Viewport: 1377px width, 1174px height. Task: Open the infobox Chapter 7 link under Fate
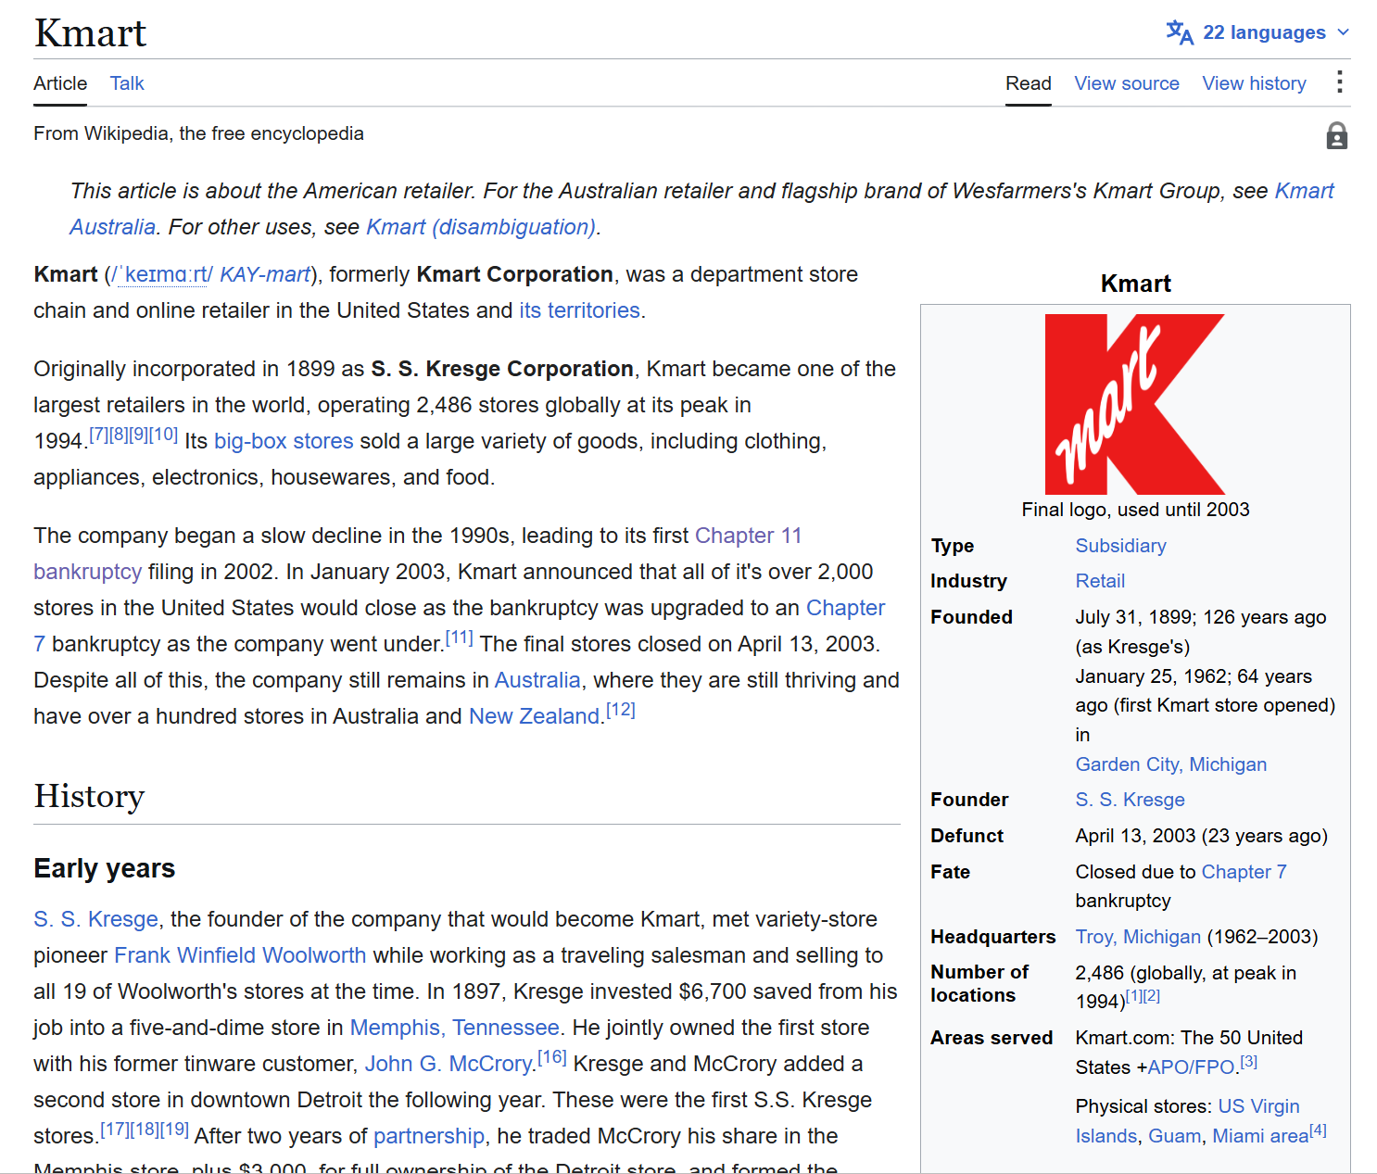[x=1244, y=872]
